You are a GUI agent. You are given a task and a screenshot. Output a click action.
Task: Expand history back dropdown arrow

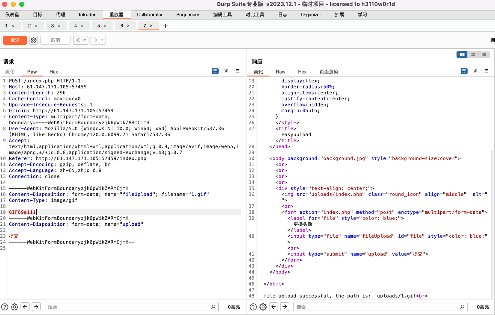point(85,40)
